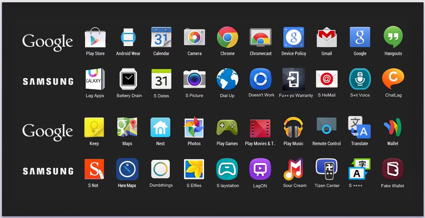Click the "Play Movies & T.." label
Image resolution: width=425 pixels, height=218 pixels.
(x=260, y=144)
